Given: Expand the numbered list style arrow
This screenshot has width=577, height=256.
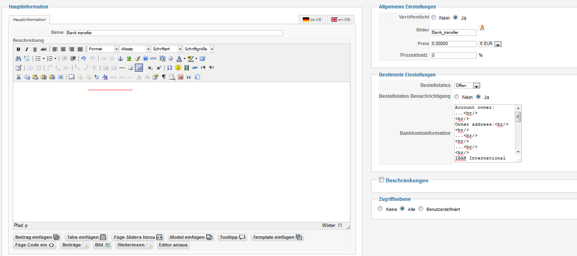Looking at the screenshot, I should tap(55, 58).
